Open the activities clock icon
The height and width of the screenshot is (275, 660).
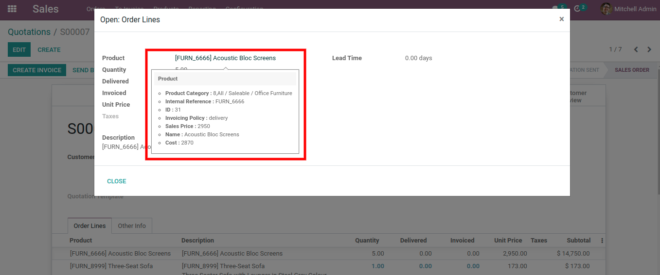pos(577,9)
